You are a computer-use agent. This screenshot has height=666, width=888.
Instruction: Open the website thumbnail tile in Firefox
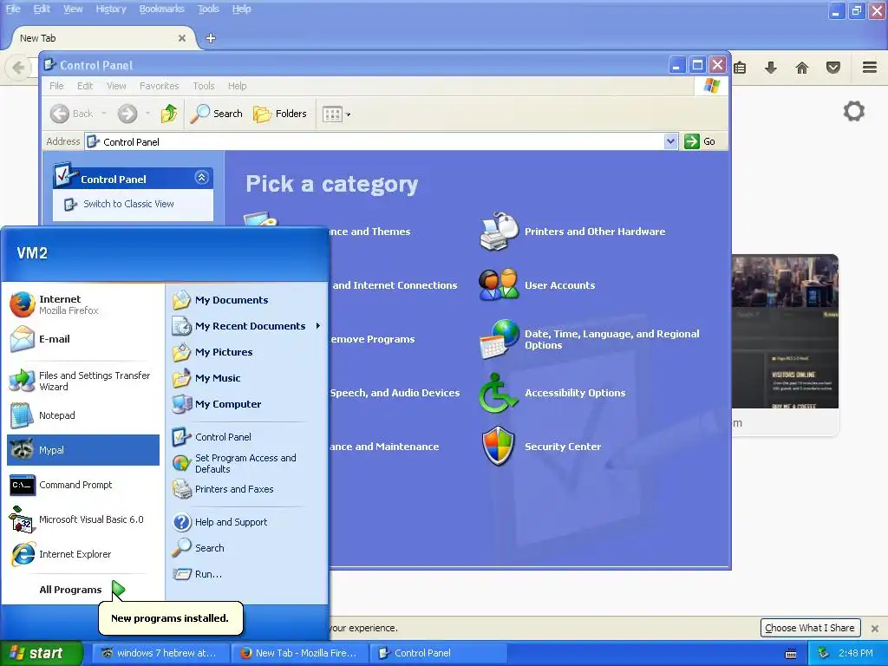coord(785,344)
